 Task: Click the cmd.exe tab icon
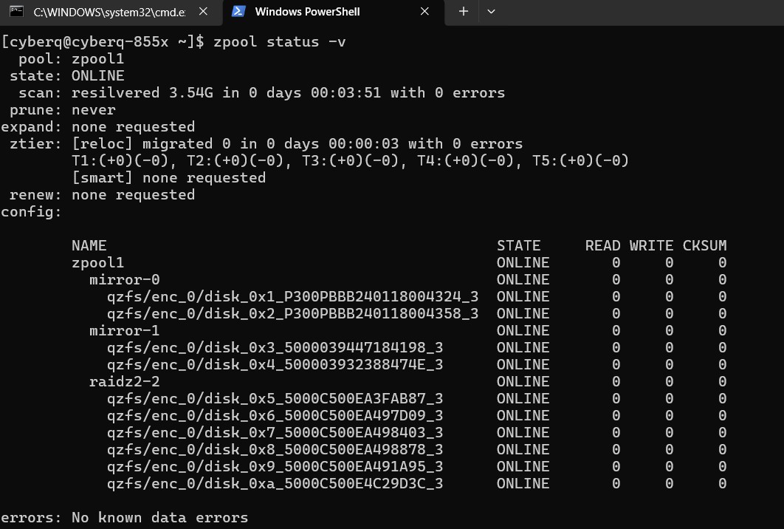[16, 12]
